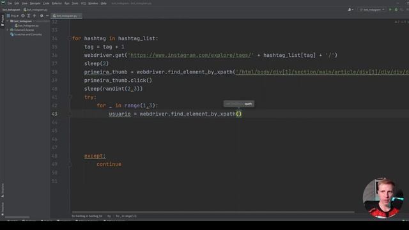The height and width of the screenshot is (230, 409).
Task: Select bot_instagram.py in project tree
Action: click(27, 26)
